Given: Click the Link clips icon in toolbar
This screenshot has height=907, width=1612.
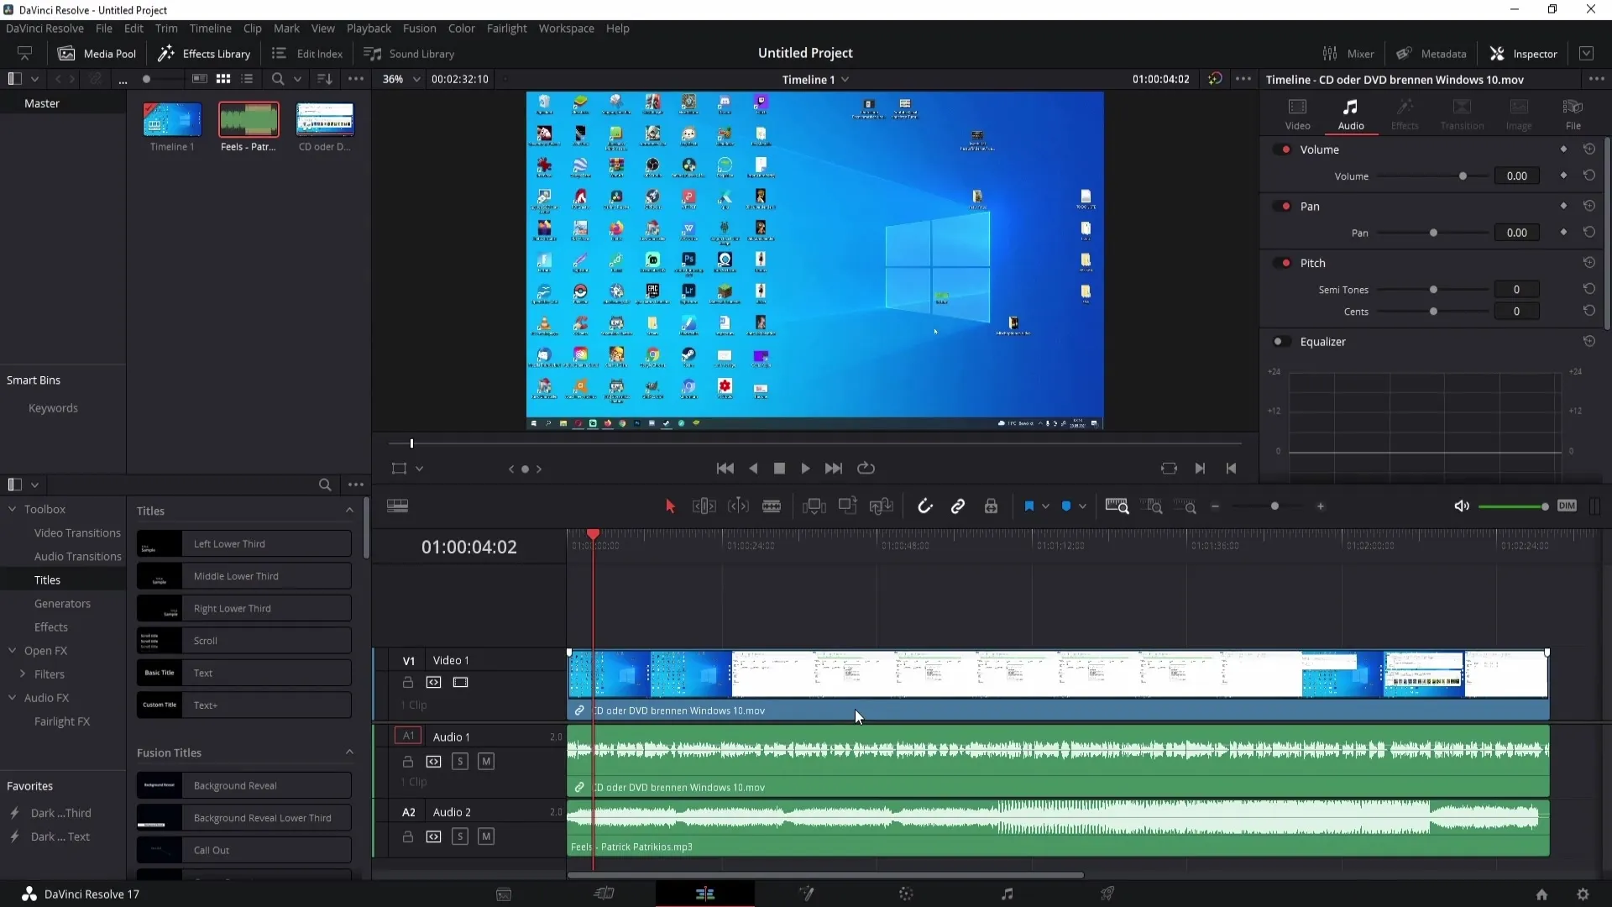Looking at the screenshot, I should (958, 507).
